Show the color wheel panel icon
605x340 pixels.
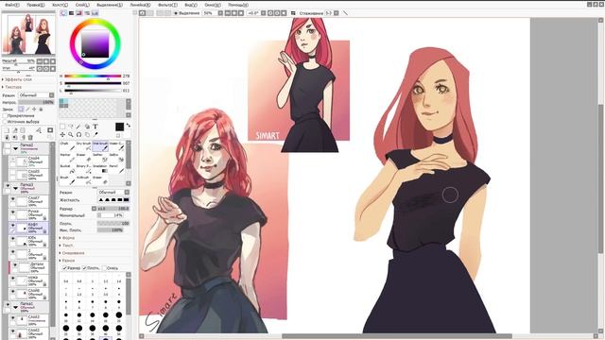pyautogui.click(x=63, y=13)
